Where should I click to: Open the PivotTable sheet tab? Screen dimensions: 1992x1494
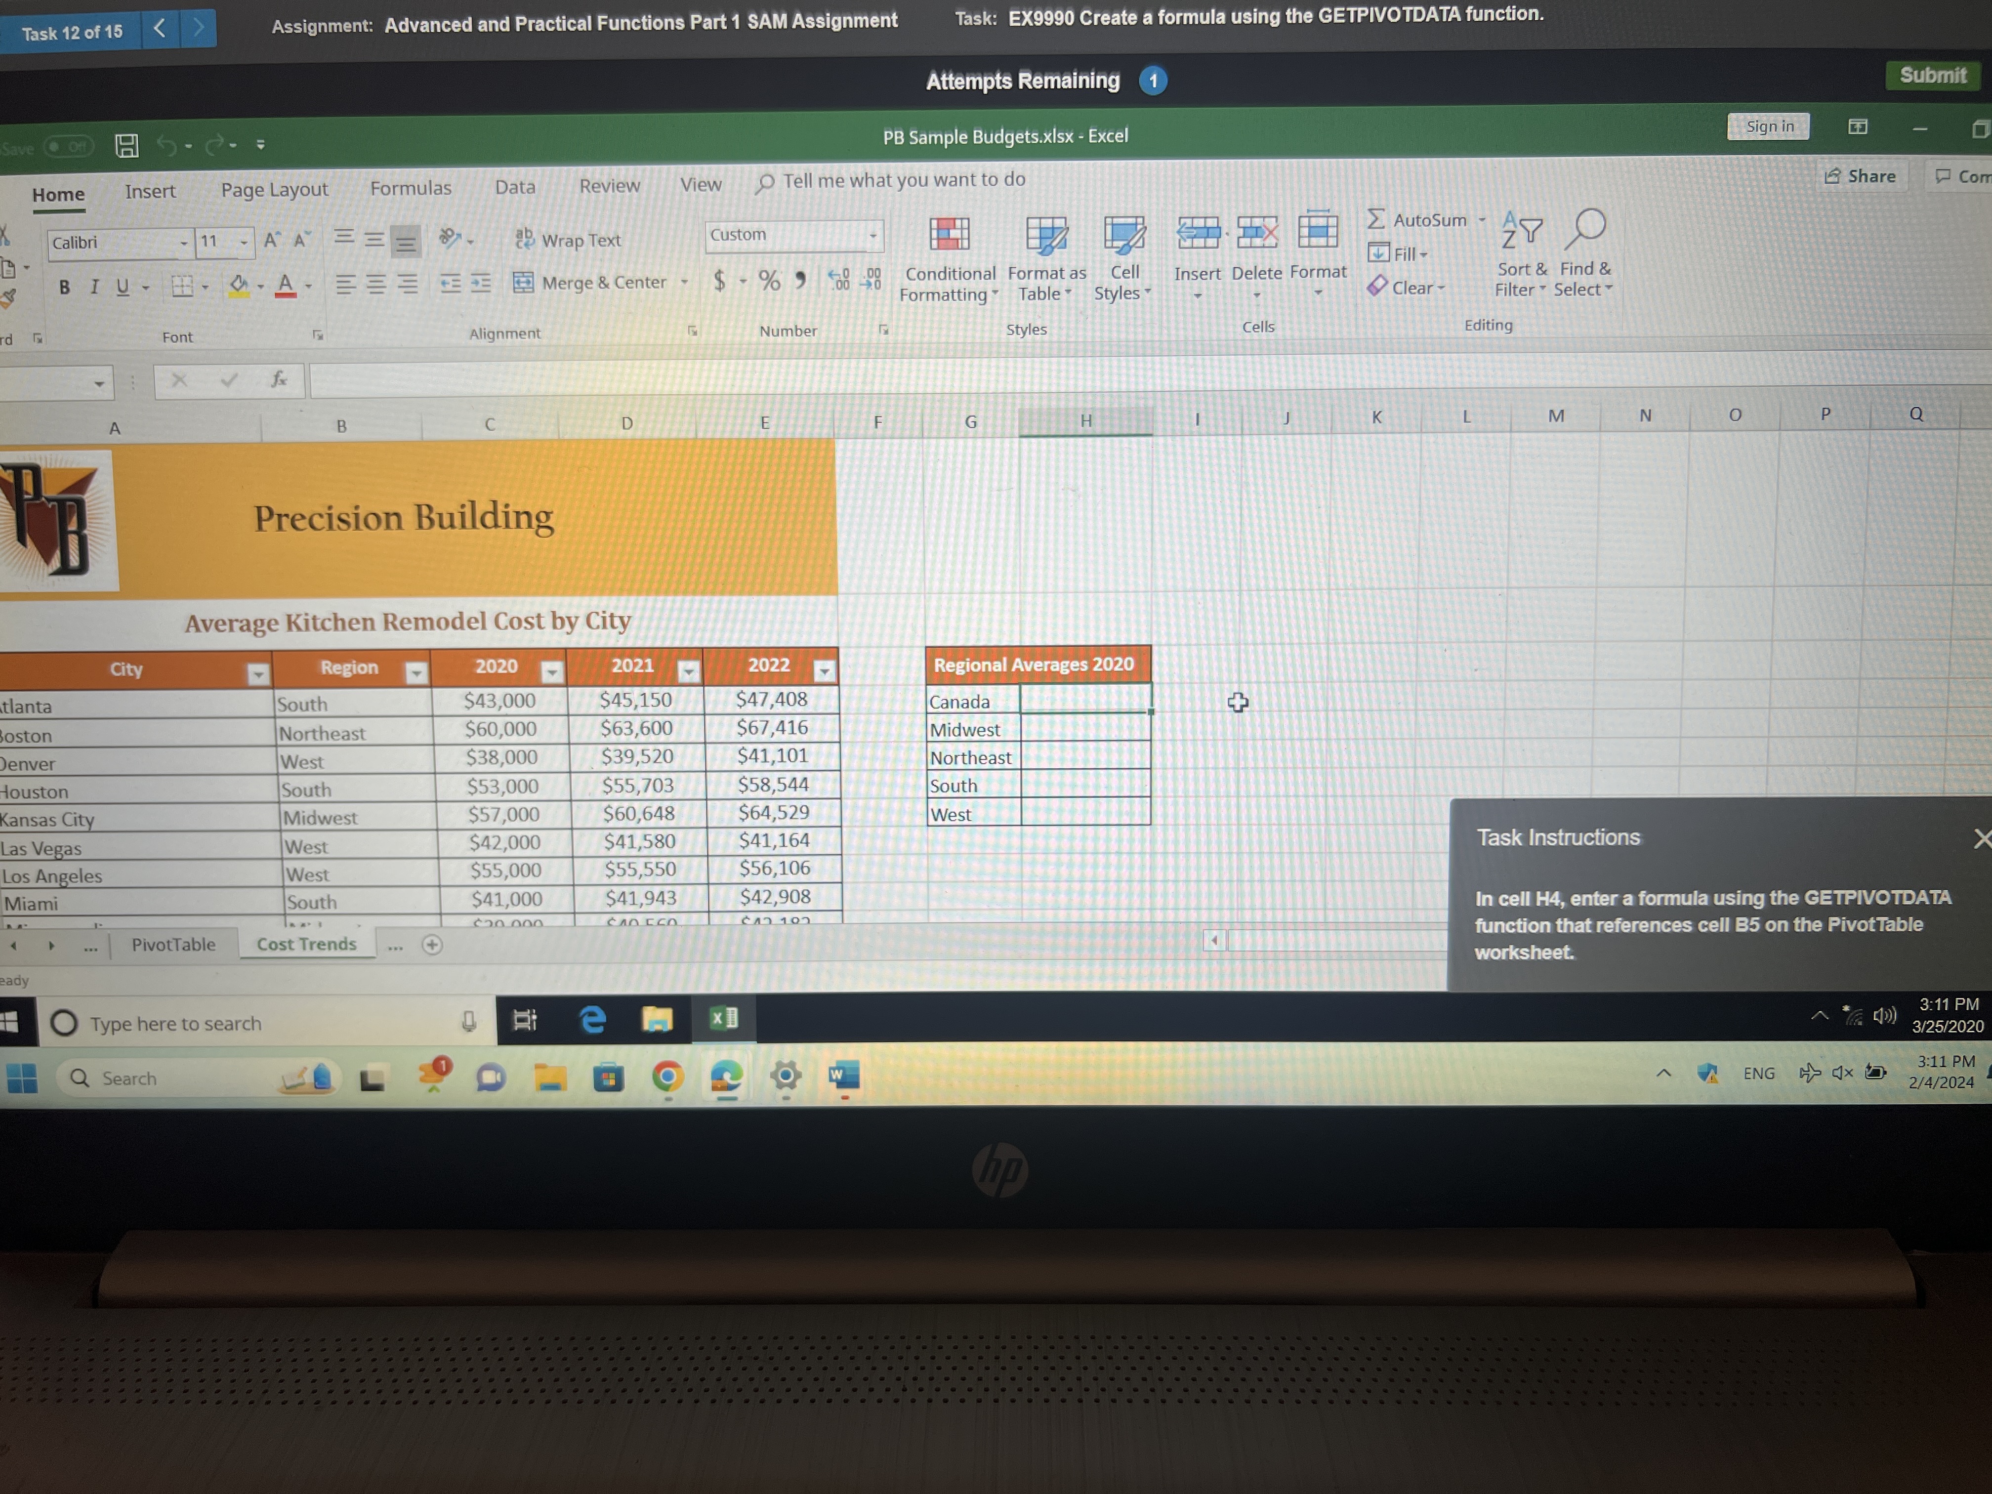pyautogui.click(x=174, y=944)
